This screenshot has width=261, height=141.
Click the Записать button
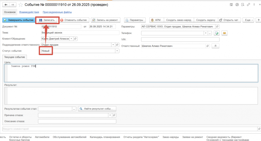(47, 20)
